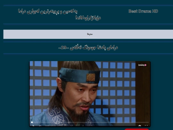Click the white playhead dot on the seek bar

pyautogui.click(x=32, y=122)
